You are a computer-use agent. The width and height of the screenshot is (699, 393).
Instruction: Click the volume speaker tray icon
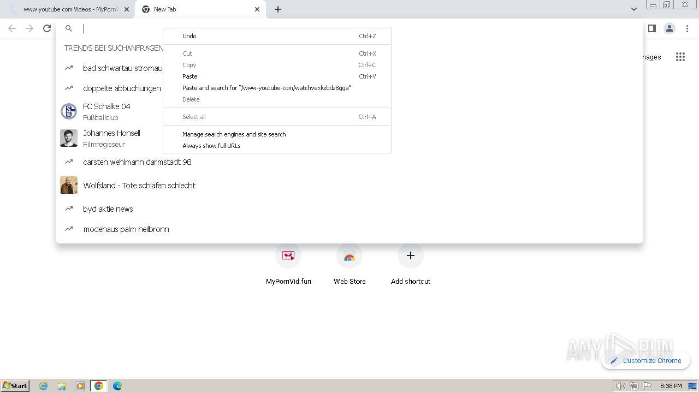[x=621, y=386]
